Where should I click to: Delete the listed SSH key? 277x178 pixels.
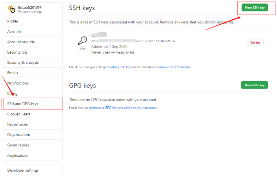[255, 43]
